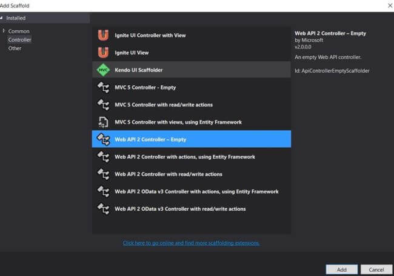Choose Web API 2 OData v3 Controller with read/write actions
This screenshot has height=276, width=394.
tap(192, 209)
